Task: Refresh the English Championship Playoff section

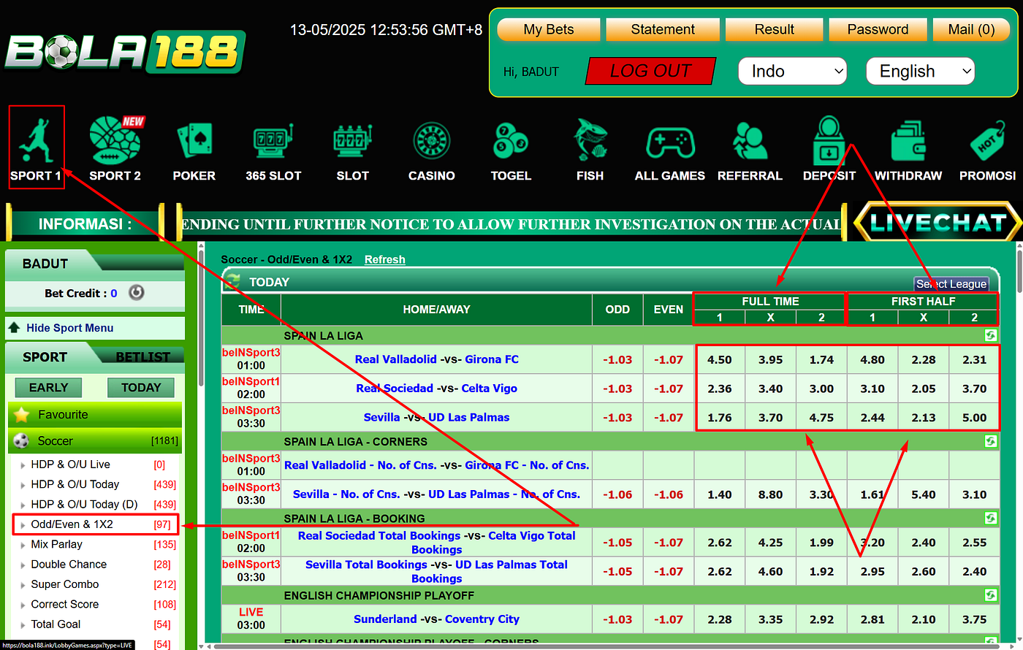Action: (x=990, y=595)
